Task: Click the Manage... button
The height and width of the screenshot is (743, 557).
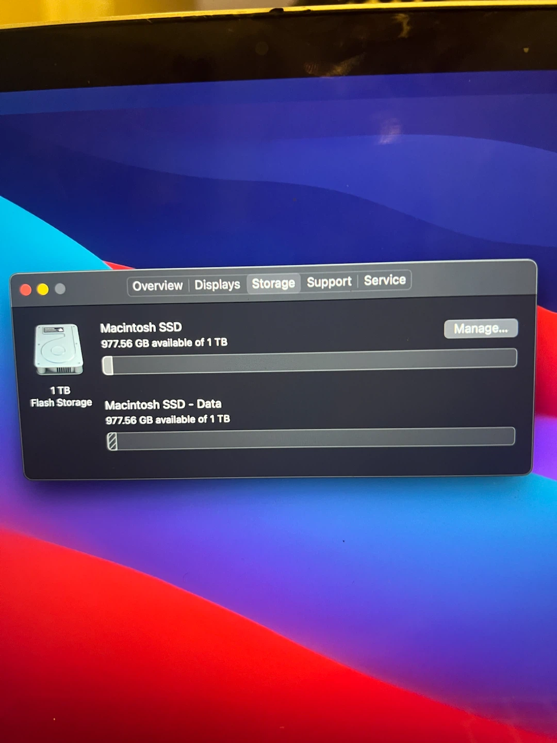Action: click(x=481, y=329)
